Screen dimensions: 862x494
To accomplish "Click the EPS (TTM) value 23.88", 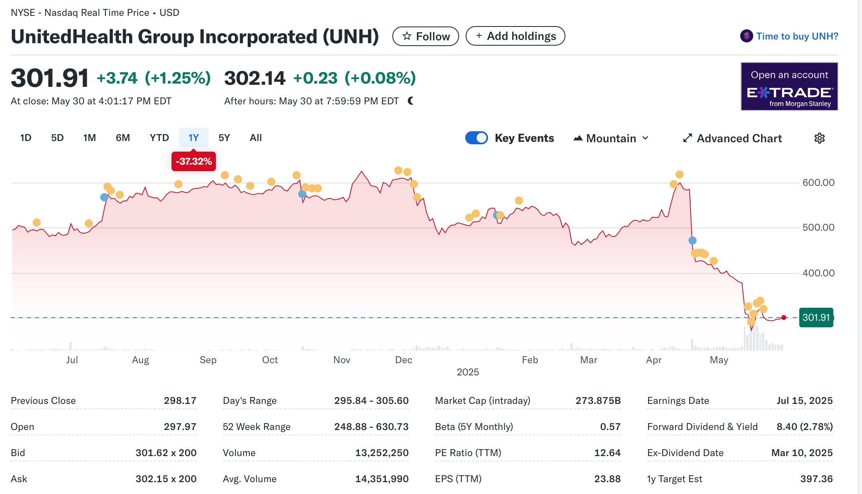I will pos(607,479).
